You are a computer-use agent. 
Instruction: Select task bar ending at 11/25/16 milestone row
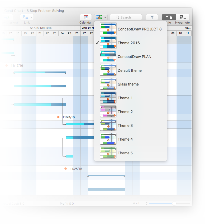click(x=69, y=156)
